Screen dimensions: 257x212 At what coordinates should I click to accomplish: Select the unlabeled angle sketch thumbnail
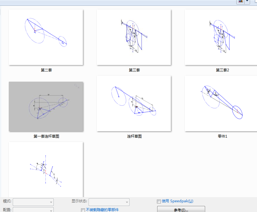tap(46, 169)
